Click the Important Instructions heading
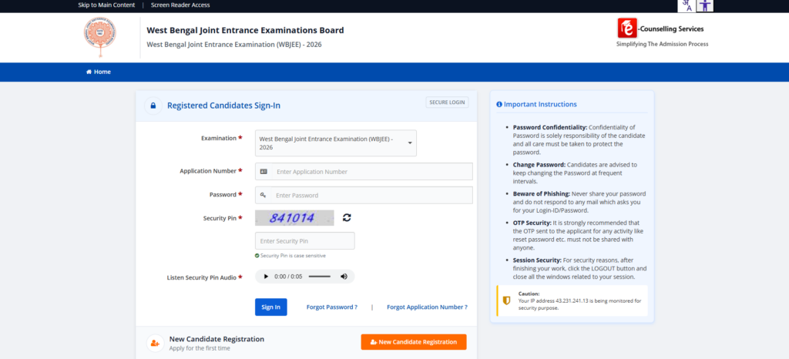Screen dimensions: 789x359 coord(540,105)
